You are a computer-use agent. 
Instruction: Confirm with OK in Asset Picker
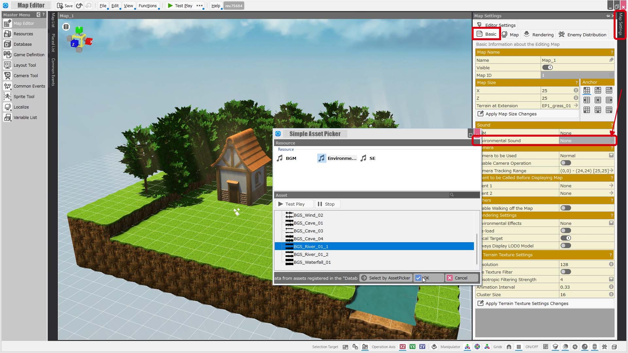click(428, 278)
